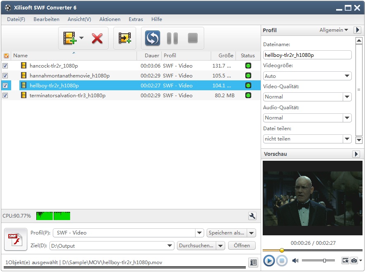Screen dimensions: 365x272
Task: Open the Speichern als arrow dropdown
Action: click(252, 233)
